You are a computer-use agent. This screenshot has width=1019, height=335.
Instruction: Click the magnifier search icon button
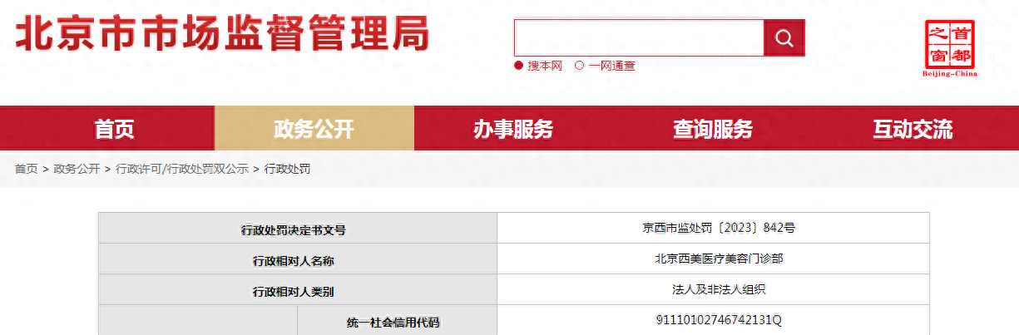tap(784, 37)
